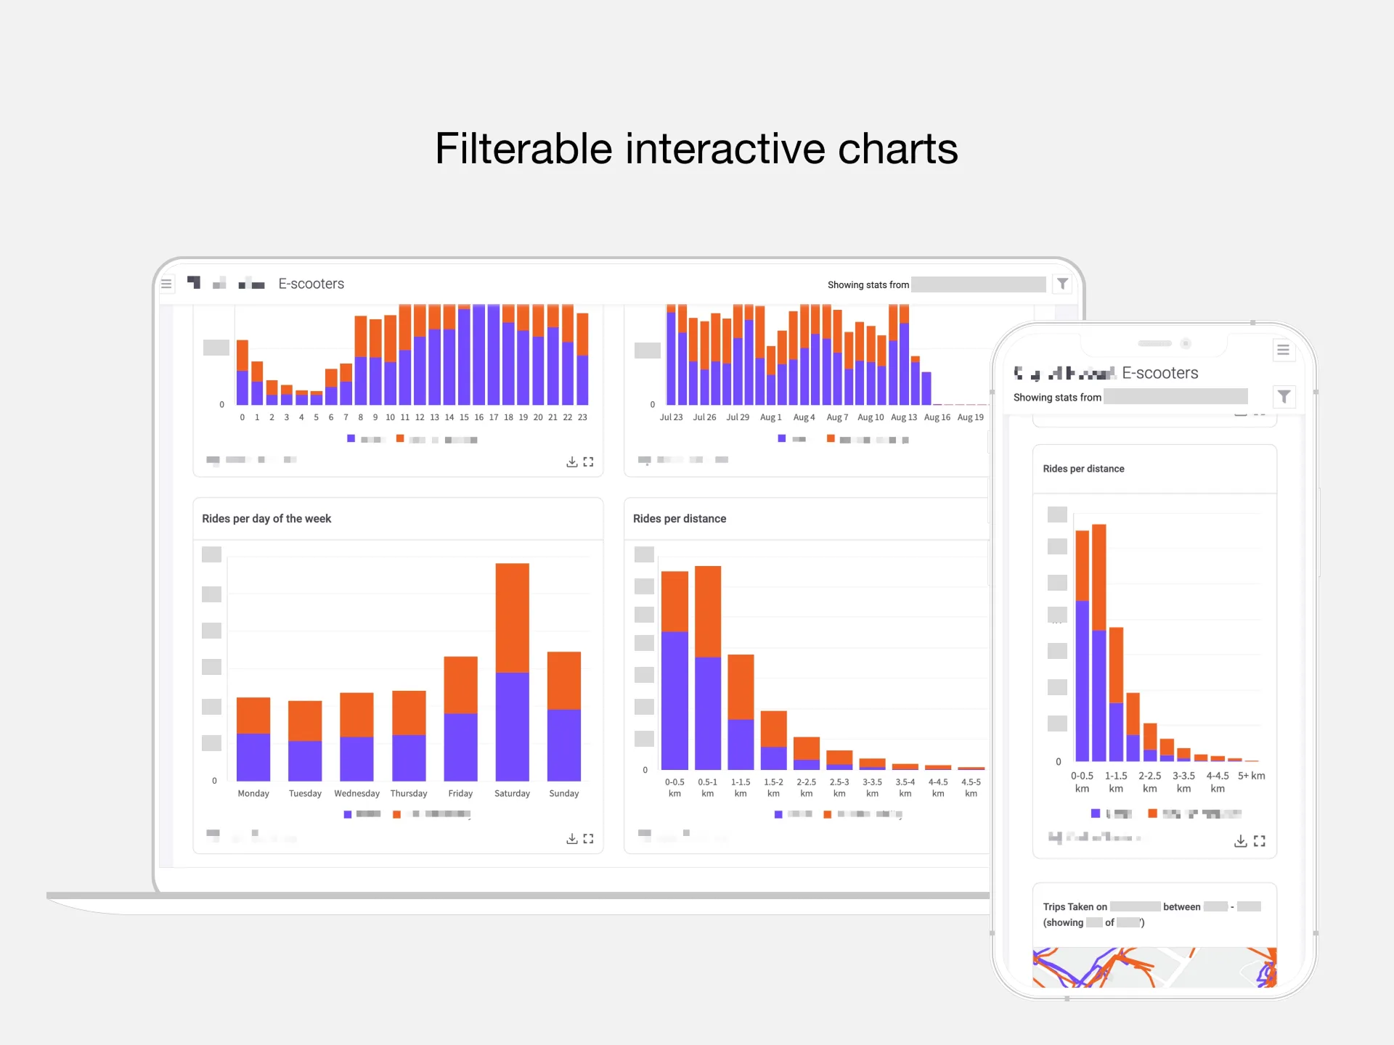Download the Rides per distance chart on phone
This screenshot has height=1045, width=1394.
coord(1240,840)
